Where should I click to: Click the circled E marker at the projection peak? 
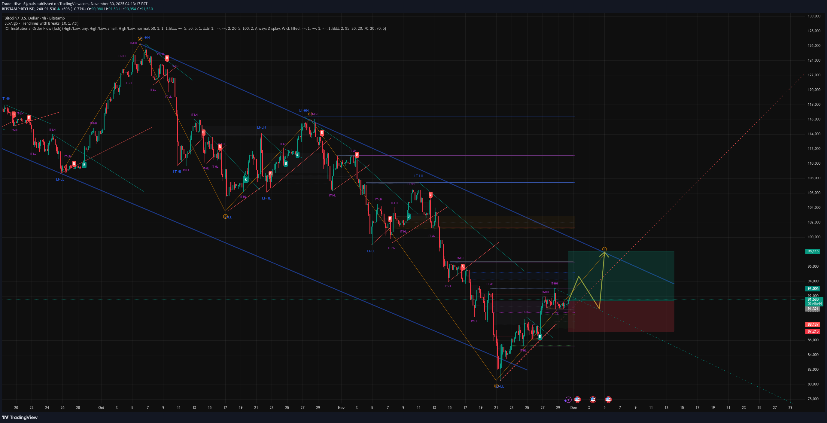pos(605,249)
